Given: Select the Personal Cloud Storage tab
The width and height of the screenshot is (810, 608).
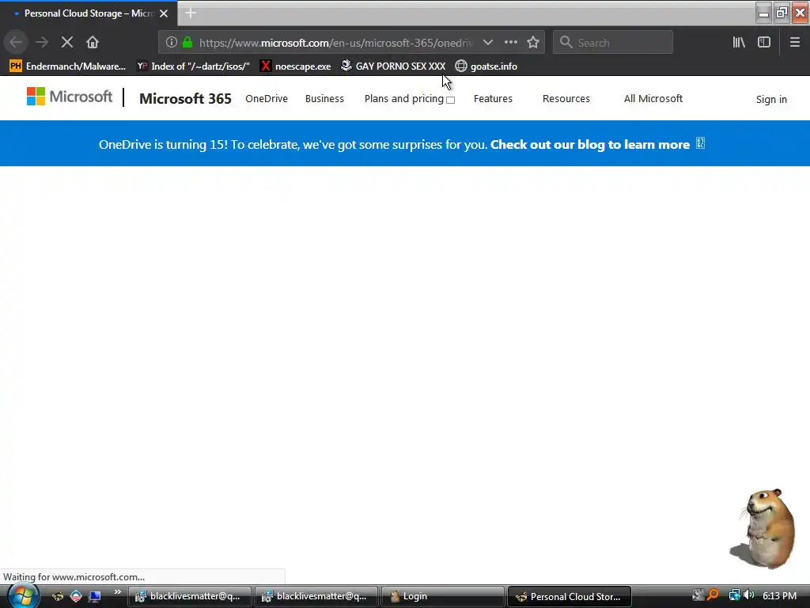Looking at the screenshot, I should click(89, 13).
